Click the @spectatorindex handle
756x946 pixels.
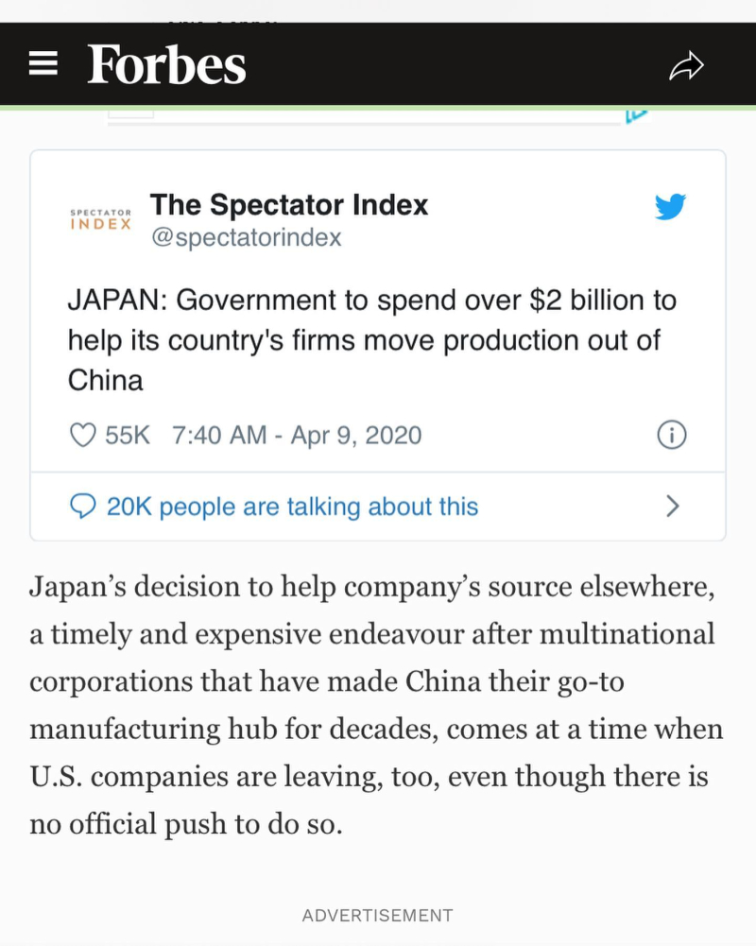pos(246,238)
